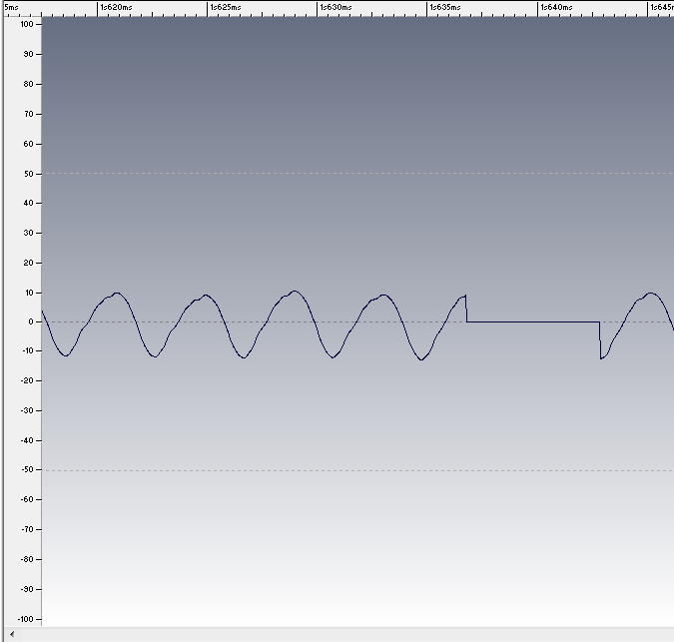674x642 pixels.
Task: Click the scroll left arrow at bottom
Action: (12, 634)
